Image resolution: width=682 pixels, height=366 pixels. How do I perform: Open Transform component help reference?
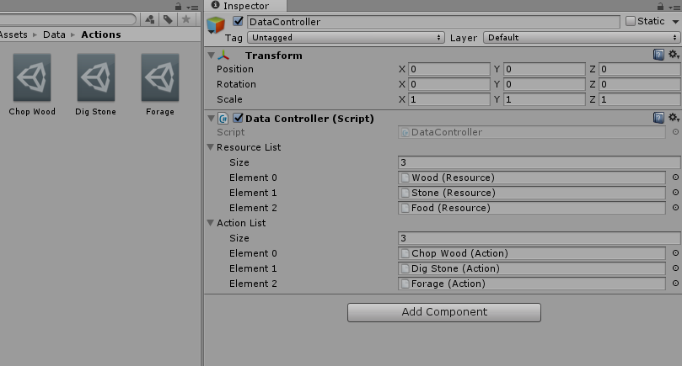(658, 55)
